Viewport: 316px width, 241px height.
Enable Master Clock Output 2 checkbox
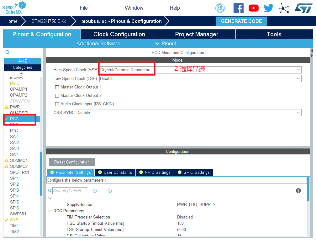57,96
